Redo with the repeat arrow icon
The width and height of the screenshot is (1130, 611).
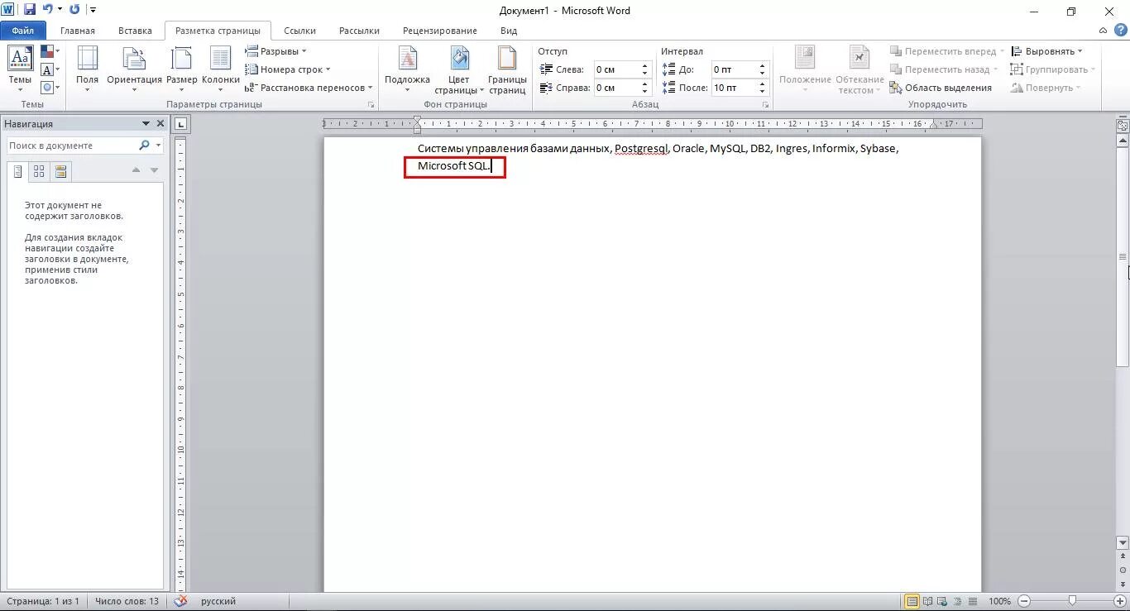[x=75, y=10]
